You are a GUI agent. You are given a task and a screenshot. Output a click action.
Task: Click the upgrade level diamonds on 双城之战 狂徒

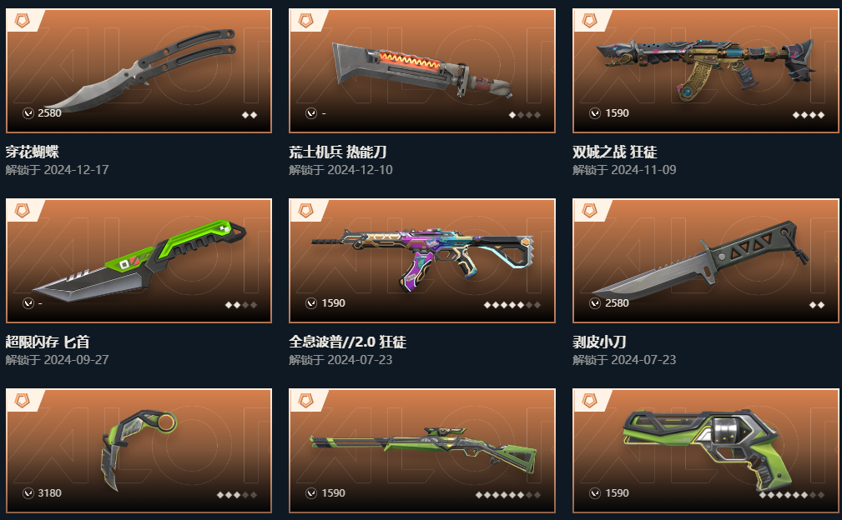tap(808, 115)
